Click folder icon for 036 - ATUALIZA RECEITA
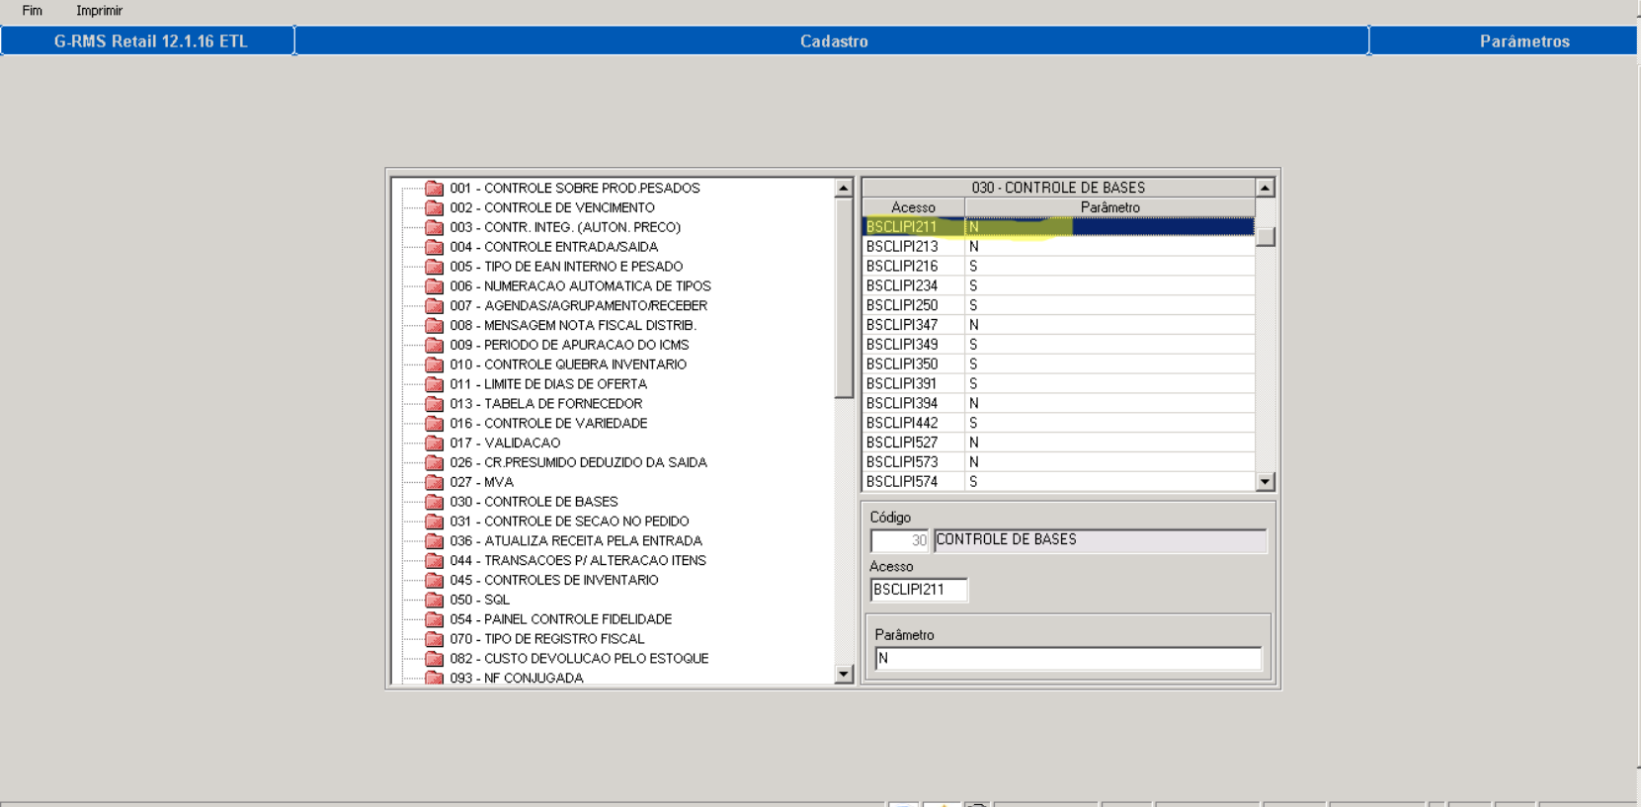The height and width of the screenshot is (807, 1641). (x=434, y=540)
